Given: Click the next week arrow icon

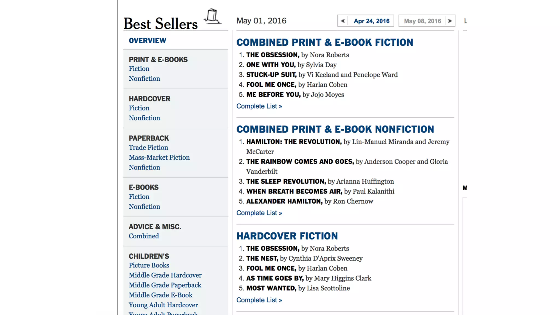Looking at the screenshot, I should pyautogui.click(x=450, y=21).
